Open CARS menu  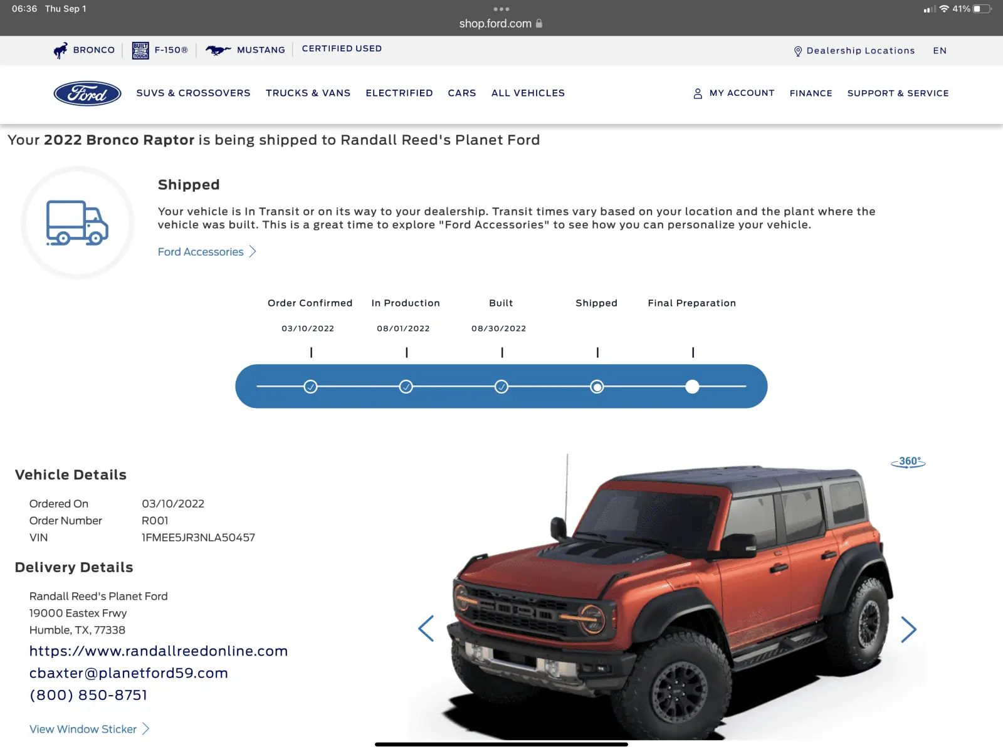[x=462, y=93]
